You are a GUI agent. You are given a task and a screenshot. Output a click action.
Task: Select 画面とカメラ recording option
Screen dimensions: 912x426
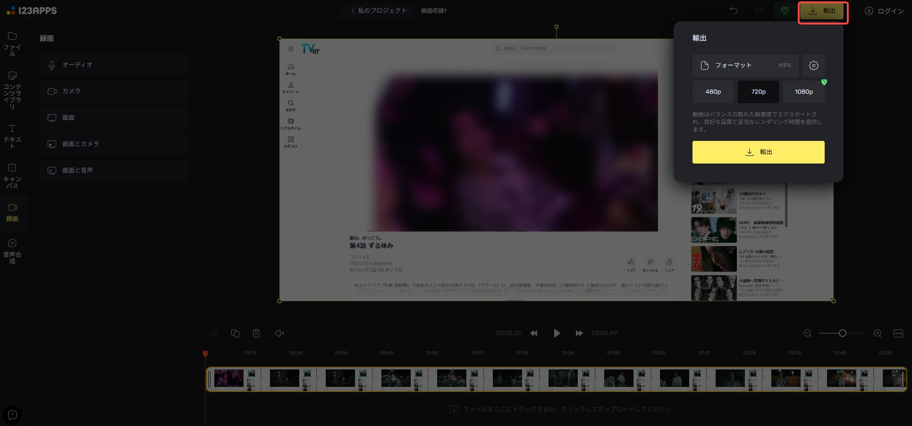coord(114,144)
